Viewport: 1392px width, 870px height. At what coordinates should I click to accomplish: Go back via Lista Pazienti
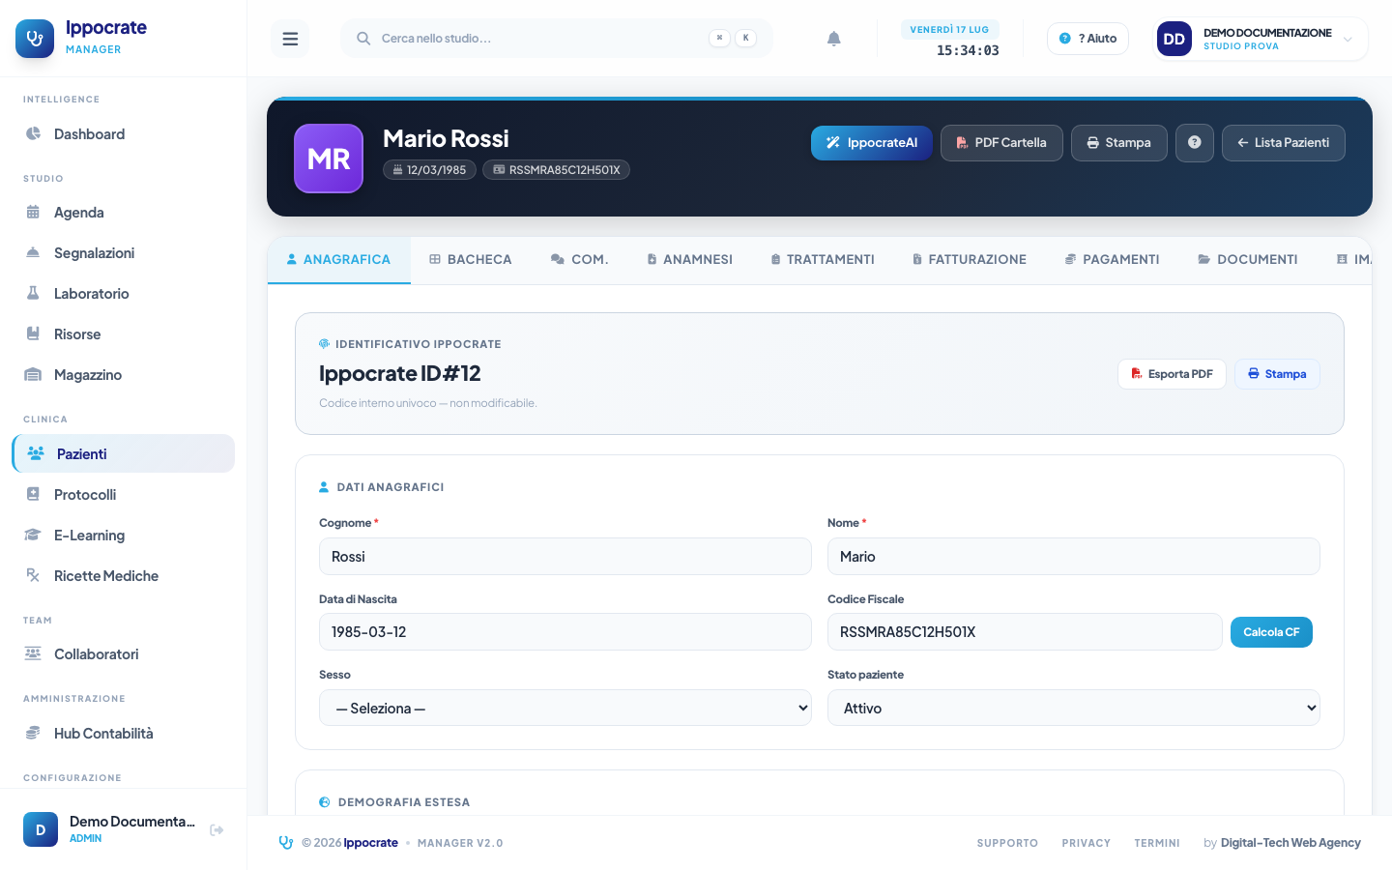click(x=1284, y=143)
